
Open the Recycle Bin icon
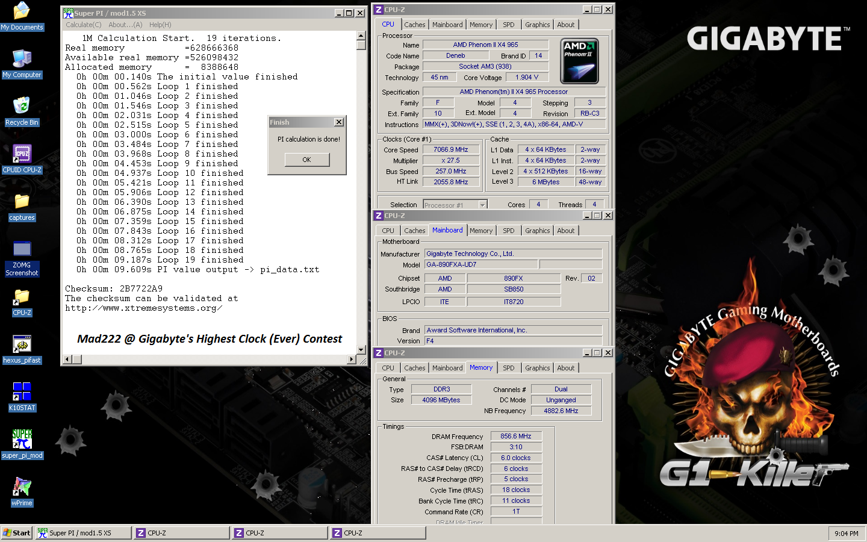tap(22, 111)
